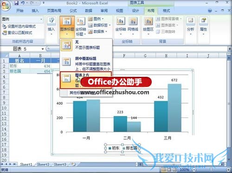
Task: Click 设置所选内容格式 format selection
Action: tap(19, 26)
